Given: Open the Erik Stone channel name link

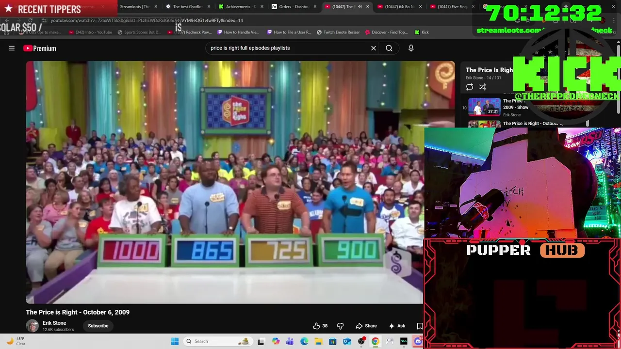Looking at the screenshot, I should pyautogui.click(x=54, y=323).
